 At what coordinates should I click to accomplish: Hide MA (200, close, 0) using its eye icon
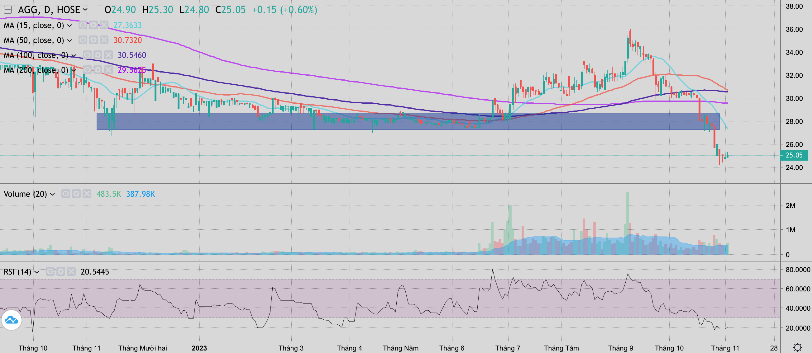(x=87, y=70)
